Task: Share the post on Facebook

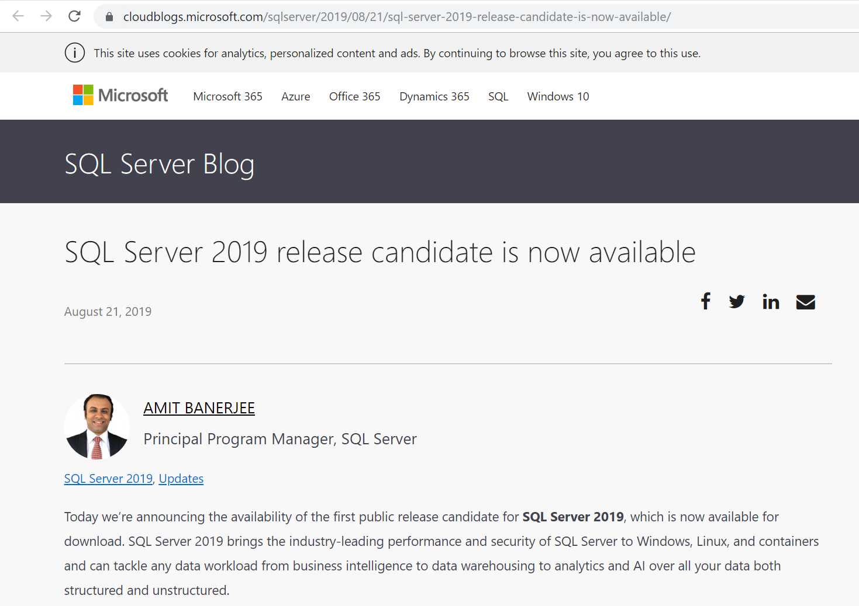Action: (706, 301)
